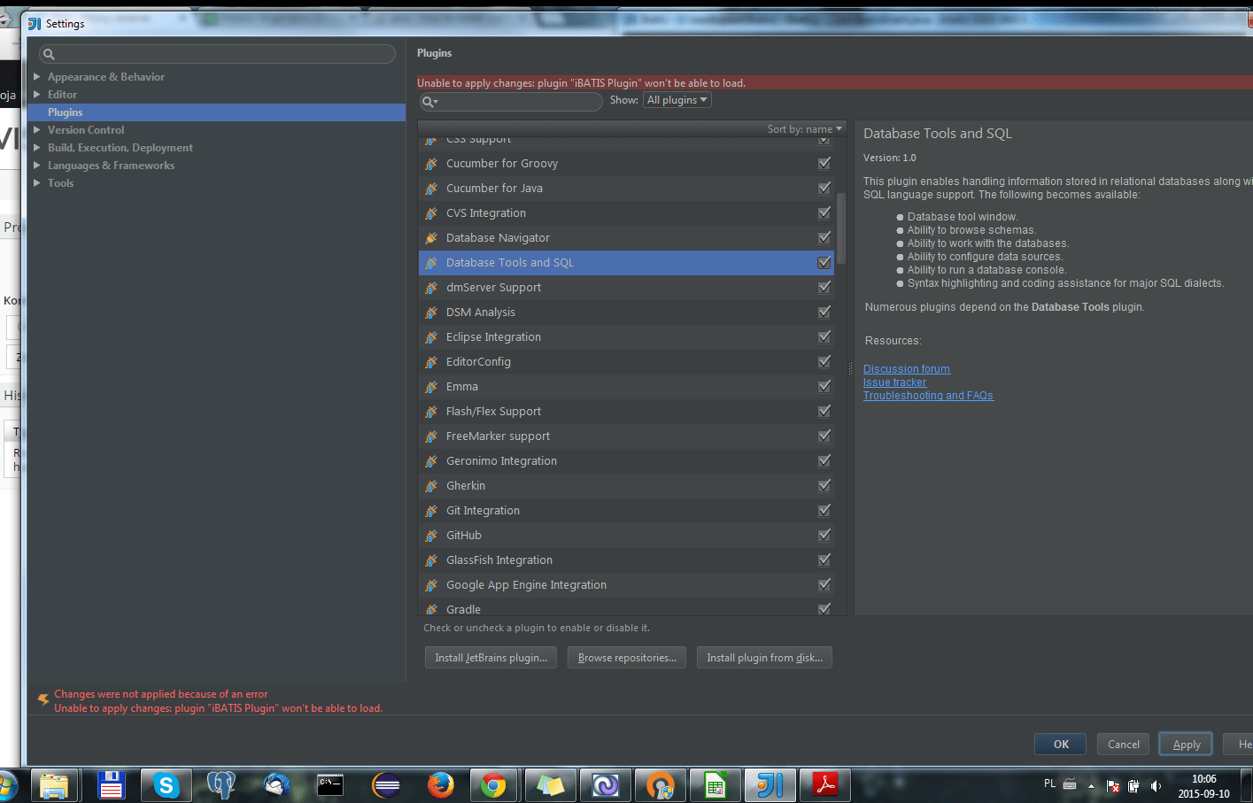Click Install JetBrains plugin button
The height and width of the screenshot is (803, 1253).
pos(491,658)
